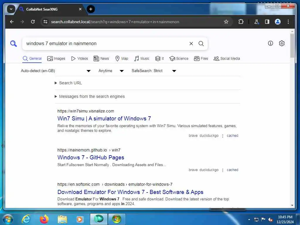Expand the Search URL section
This screenshot has width=300, height=225.
click(x=68, y=83)
